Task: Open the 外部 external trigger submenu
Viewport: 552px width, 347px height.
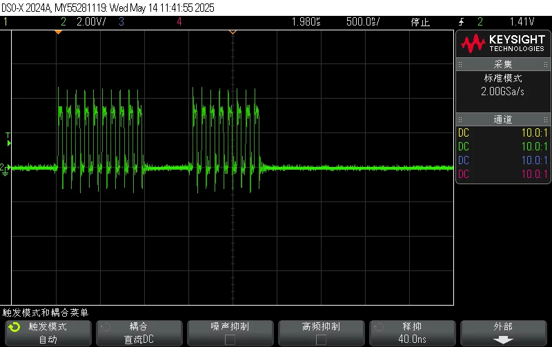Action: 504,333
